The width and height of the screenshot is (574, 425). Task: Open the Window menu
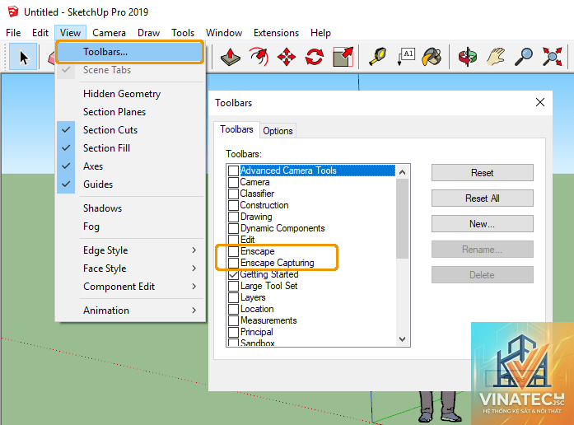[x=224, y=33]
